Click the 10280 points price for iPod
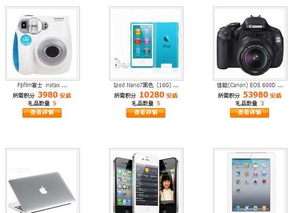The image size is (293, 213). tap(152, 95)
